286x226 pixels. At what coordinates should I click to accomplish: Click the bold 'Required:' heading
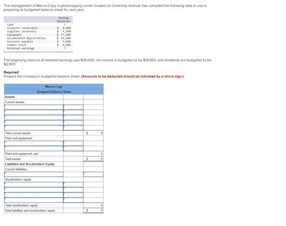(x=11, y=72)
